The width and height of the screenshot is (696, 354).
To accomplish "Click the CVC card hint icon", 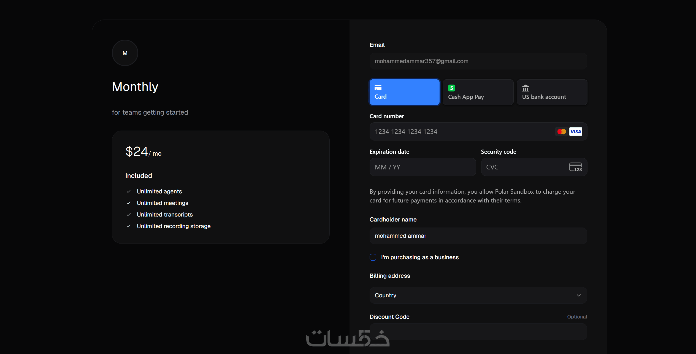I will 575,167.
